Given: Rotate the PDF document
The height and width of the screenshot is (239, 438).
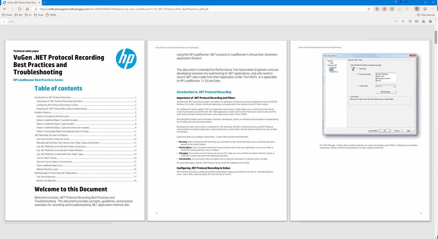Looking at the screenshot, I should click(x=410, y=21).
